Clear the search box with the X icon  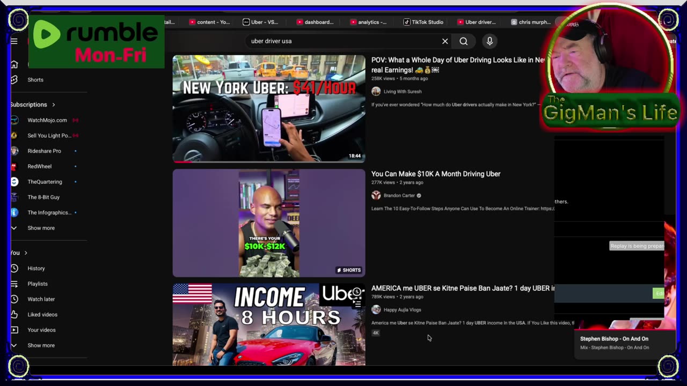(445, 41)
